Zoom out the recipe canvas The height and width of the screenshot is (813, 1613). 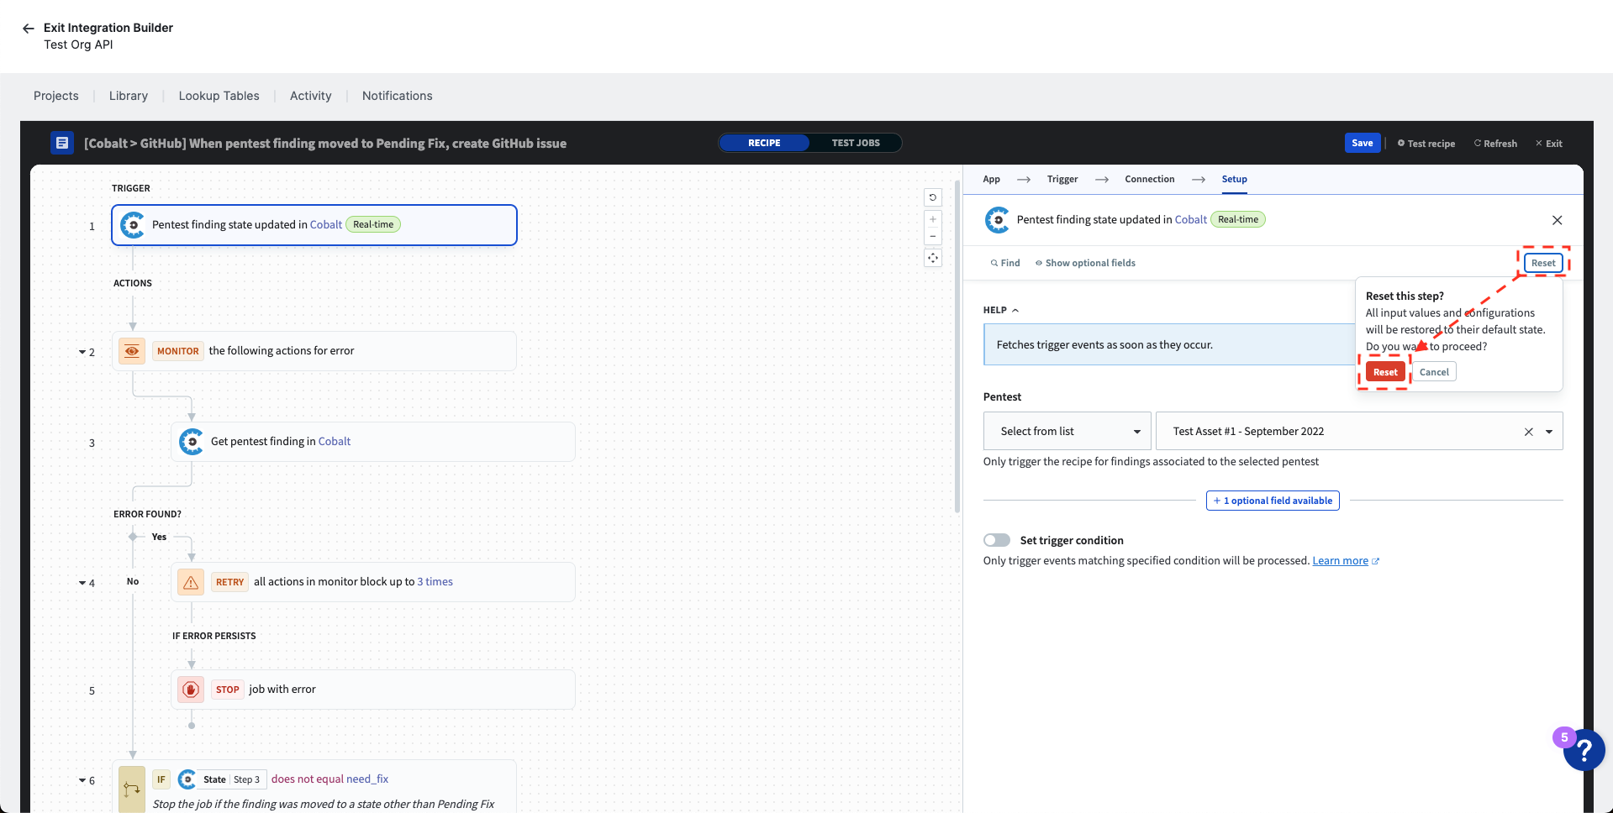933,236
